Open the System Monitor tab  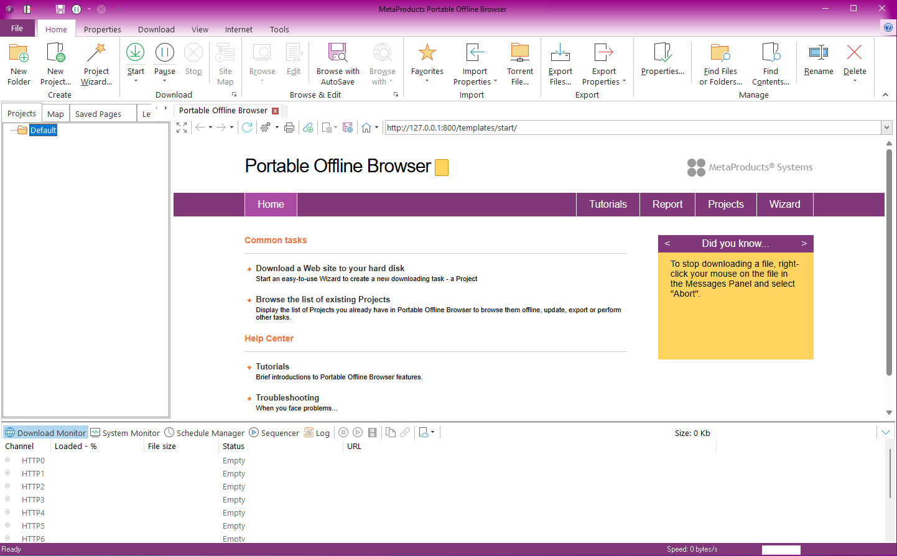(x=125, y=433)
